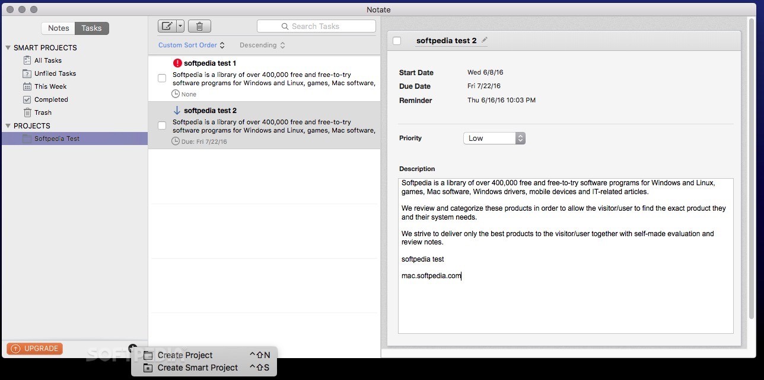The height and width of the screenshot is (380, 764).
Task: Select the All Tasks icon
Action: [x=27, y=60]
